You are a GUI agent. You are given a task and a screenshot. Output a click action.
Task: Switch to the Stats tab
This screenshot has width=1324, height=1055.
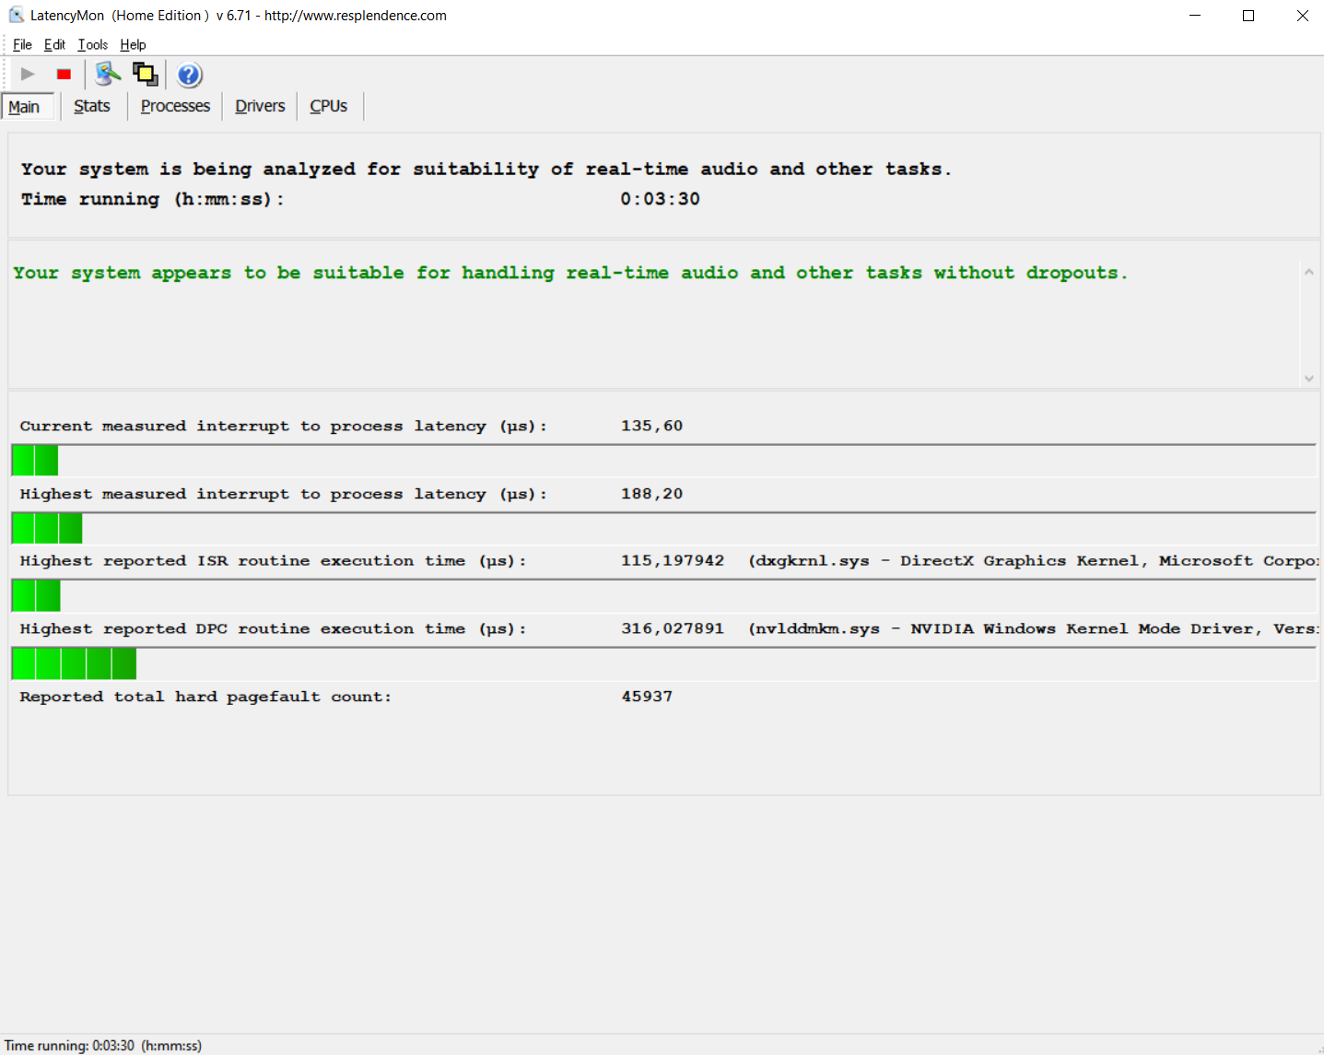(92, 106)
